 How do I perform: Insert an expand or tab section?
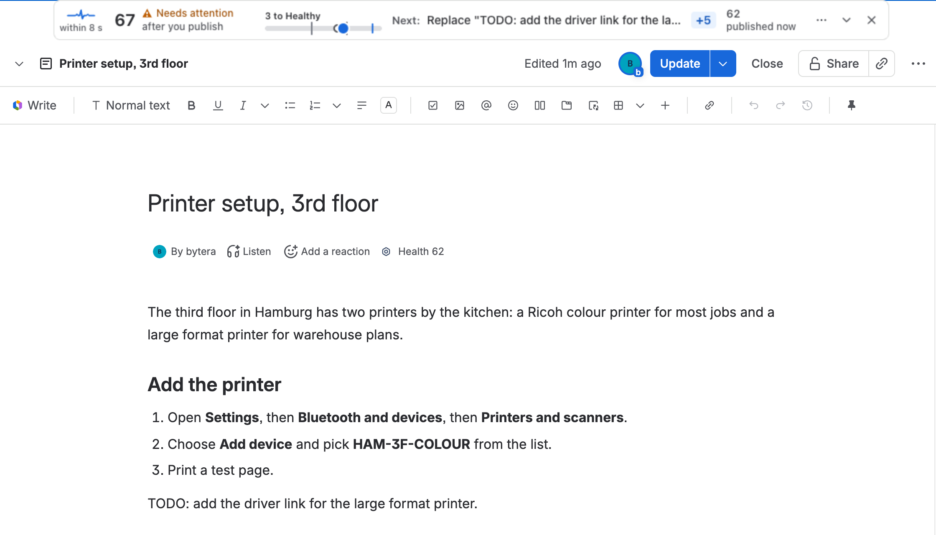coord(567,105)
